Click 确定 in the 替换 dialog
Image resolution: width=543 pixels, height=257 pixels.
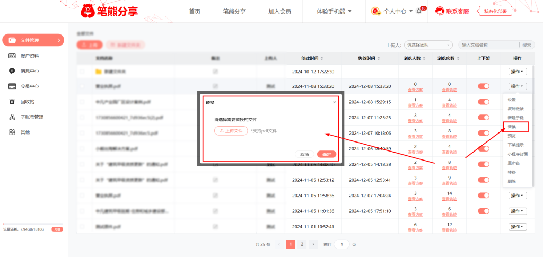pos(326,154)
